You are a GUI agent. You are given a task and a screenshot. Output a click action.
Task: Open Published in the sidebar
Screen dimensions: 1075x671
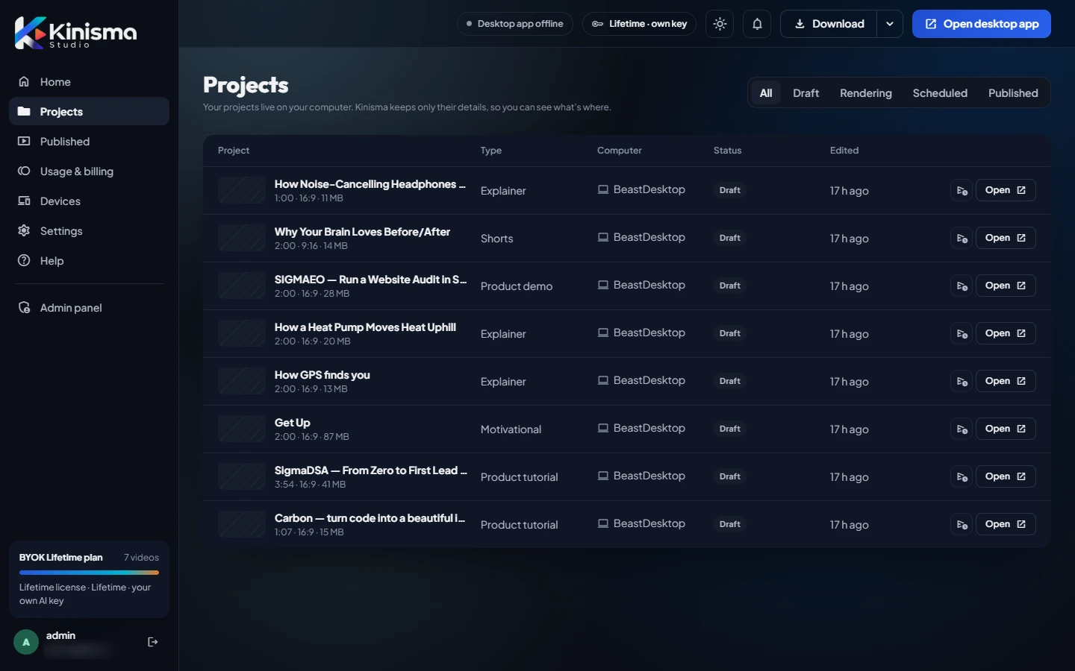pos(89,142)
